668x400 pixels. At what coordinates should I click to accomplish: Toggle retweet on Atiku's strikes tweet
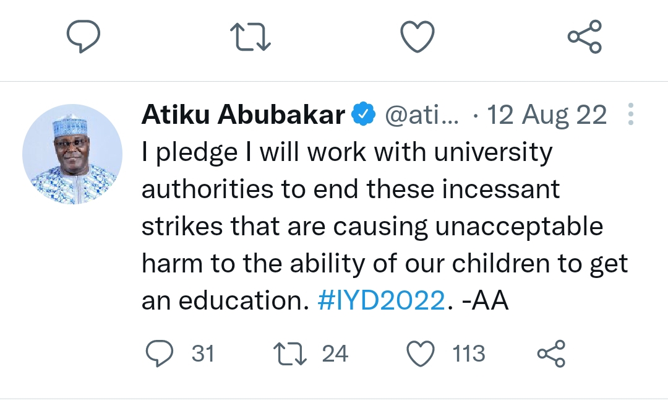tap(289, 354)
